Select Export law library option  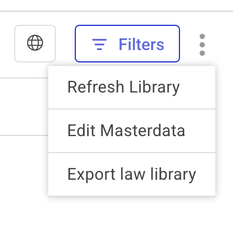coord(132,174)
